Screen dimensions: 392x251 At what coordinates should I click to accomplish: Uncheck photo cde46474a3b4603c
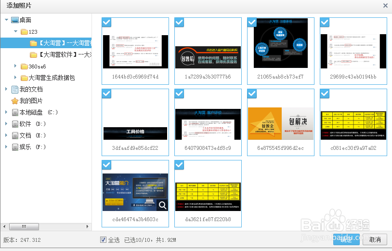(x=106, y=165)
